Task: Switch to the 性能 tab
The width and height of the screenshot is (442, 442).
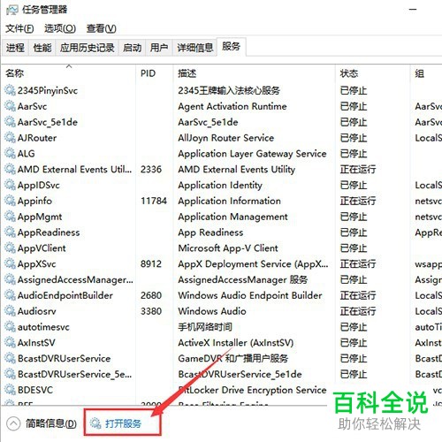Action: click(x=42, y=48)
